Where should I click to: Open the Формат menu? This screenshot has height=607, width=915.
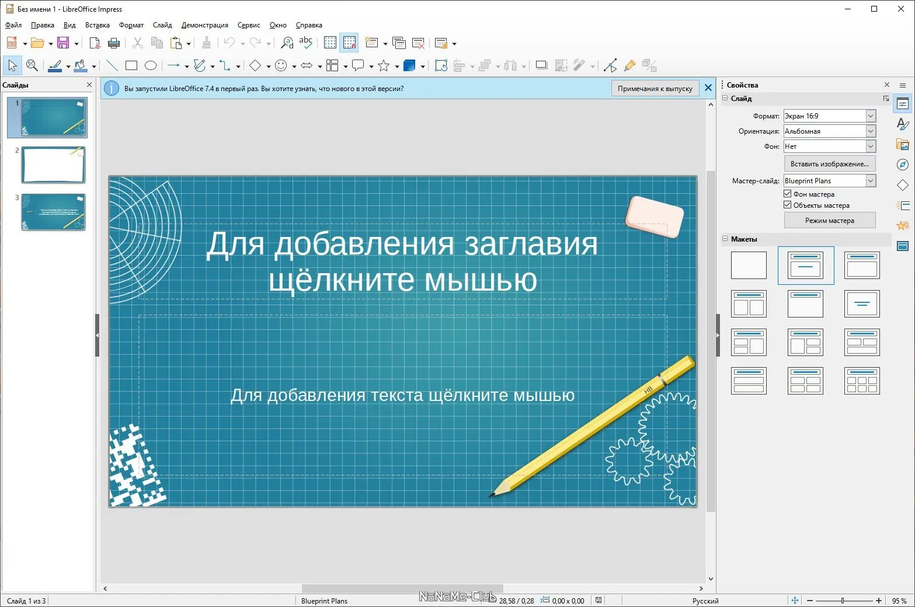pyautogui.click(x=131, y=25)
